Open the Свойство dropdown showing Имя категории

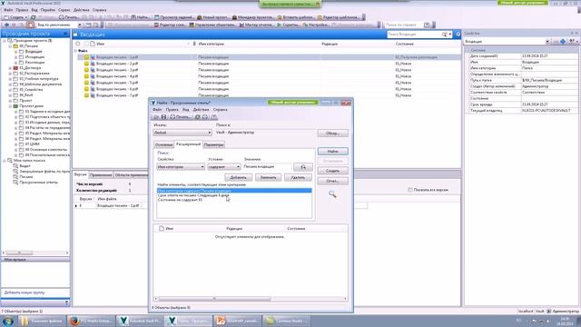pyautogui.click(x=181, y=167)
